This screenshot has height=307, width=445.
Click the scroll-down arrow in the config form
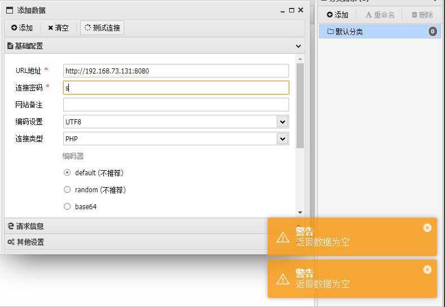click(300, 213)
